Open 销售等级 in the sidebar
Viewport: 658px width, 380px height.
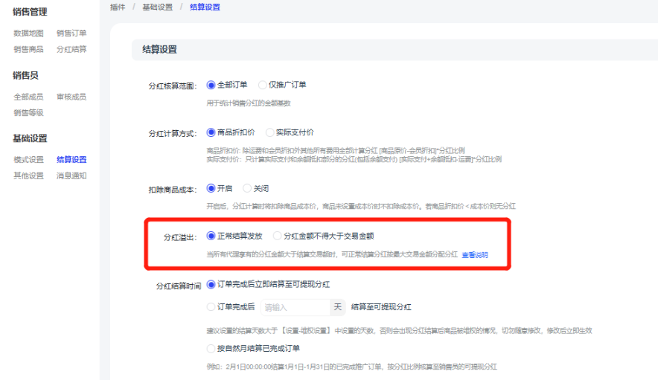click(28, 112)
